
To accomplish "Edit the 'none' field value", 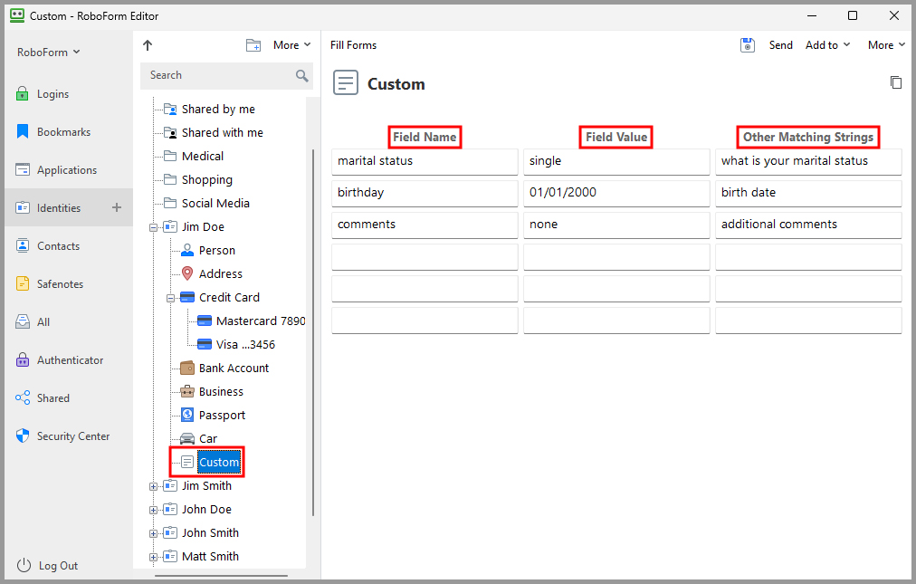I will tap(616, 225).
